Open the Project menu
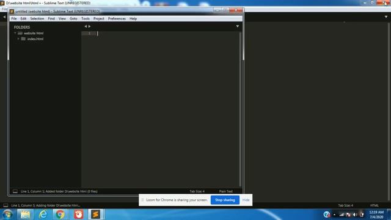This screenshot has height=220, width=391. 99,19
